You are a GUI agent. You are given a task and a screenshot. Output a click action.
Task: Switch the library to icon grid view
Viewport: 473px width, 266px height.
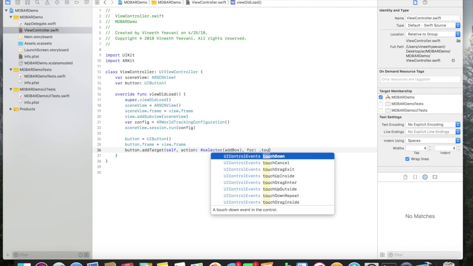coord(382,255)
